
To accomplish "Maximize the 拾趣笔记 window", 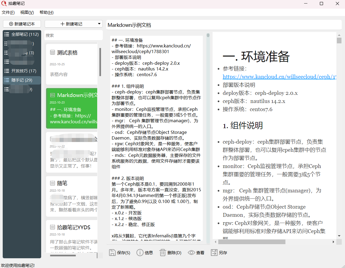I will 321,4.
